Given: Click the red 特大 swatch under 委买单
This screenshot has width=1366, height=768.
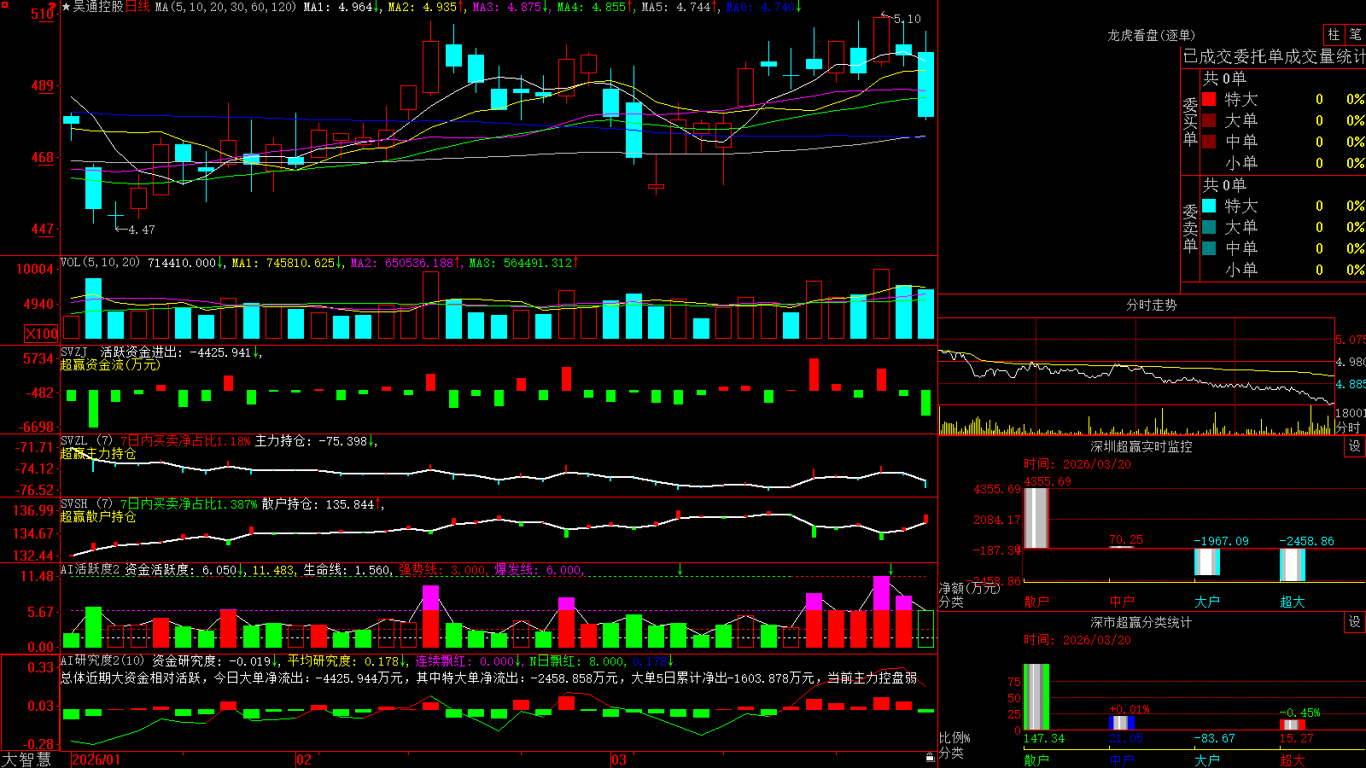Looking at the screenshot, I should click(x=1209, y=99).
